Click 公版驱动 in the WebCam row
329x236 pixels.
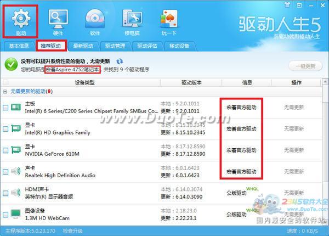point(236,215)
